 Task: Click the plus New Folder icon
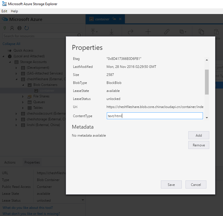click(148, 32)
